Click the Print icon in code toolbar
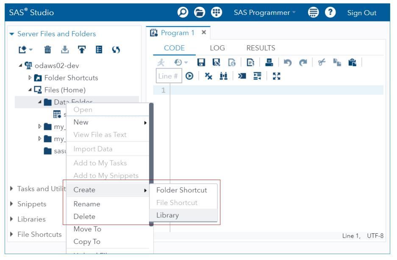This screenshot has height=260, width=397. [269, 62]
